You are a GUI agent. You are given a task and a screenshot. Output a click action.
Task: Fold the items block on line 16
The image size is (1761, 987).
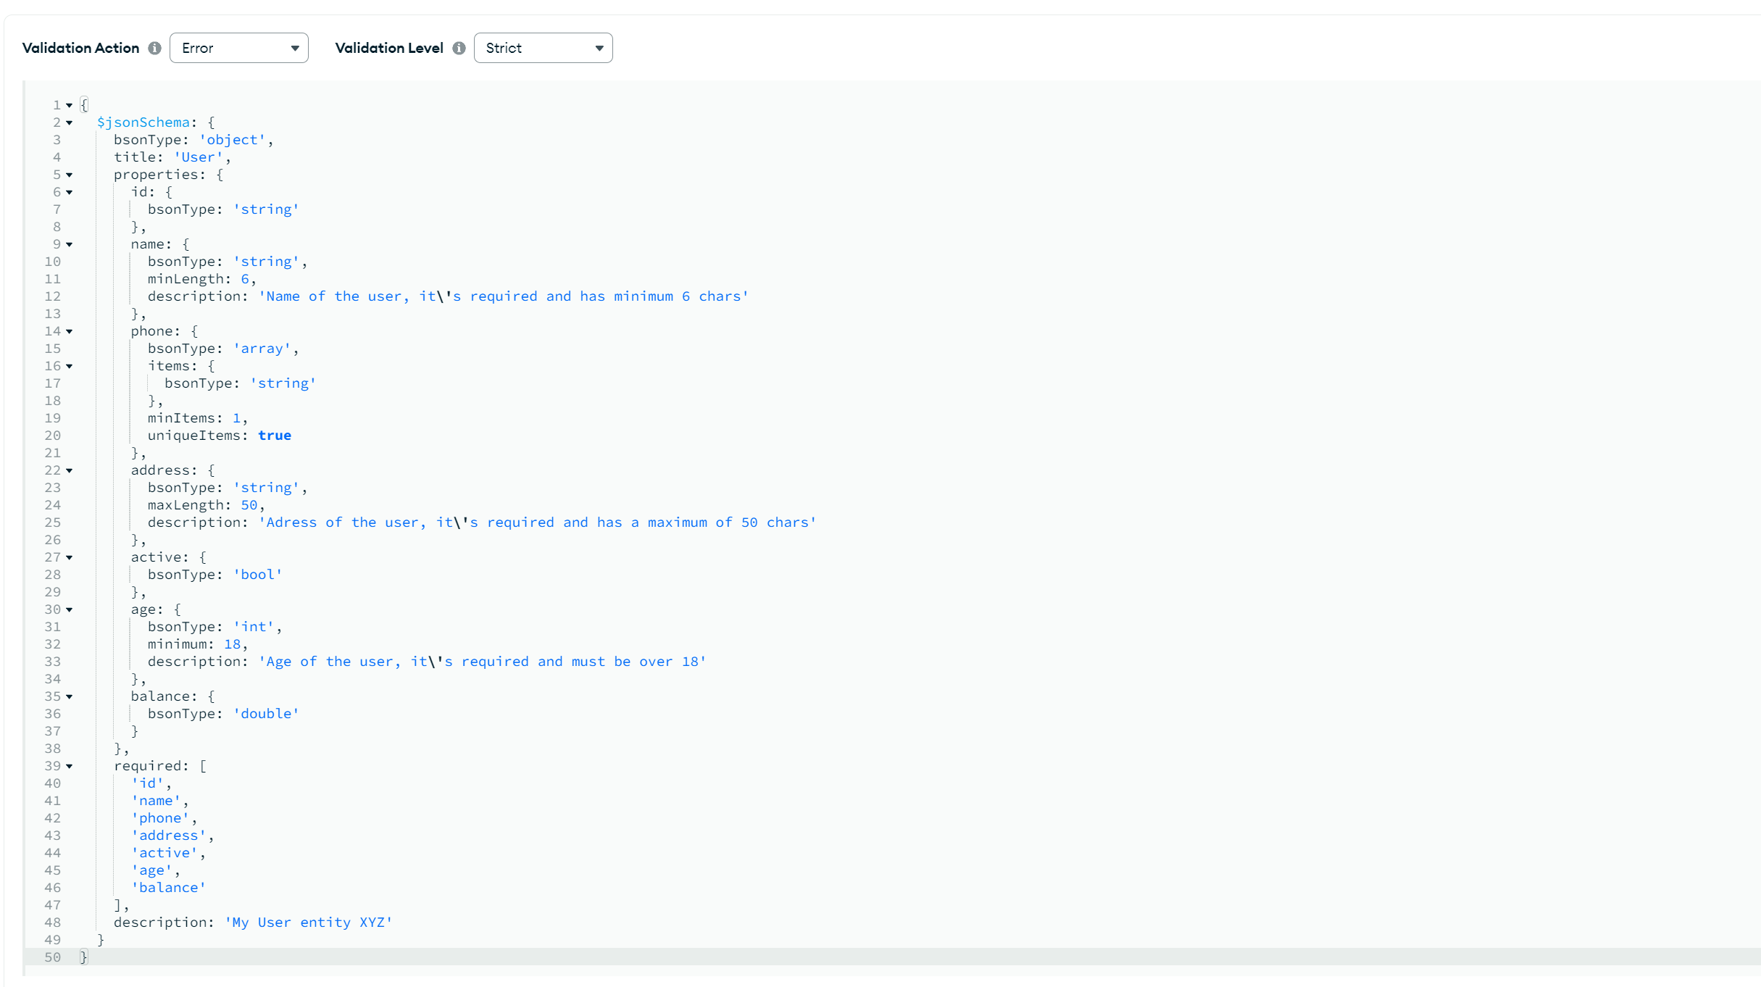(x=70, y=366)
